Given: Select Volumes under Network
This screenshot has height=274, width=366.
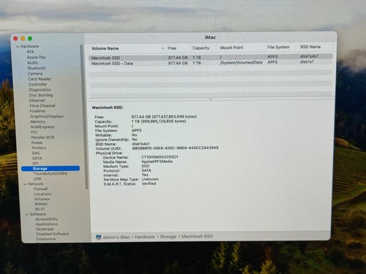Looking at the screenshot, I should [x=42, y=199].
